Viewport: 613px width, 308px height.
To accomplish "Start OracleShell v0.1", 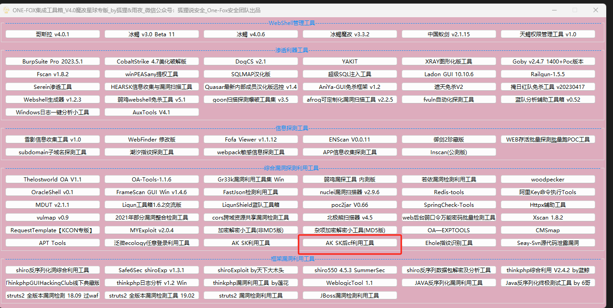I will tap(53, 192).
